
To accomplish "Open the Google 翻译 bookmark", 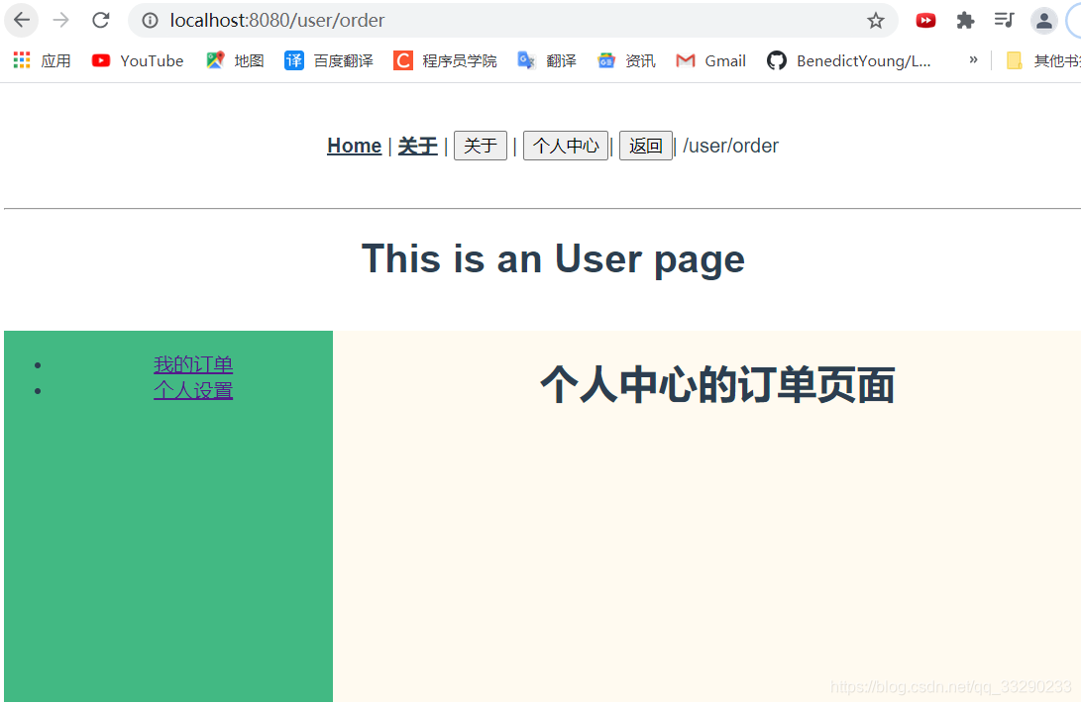I will point(547,60).
